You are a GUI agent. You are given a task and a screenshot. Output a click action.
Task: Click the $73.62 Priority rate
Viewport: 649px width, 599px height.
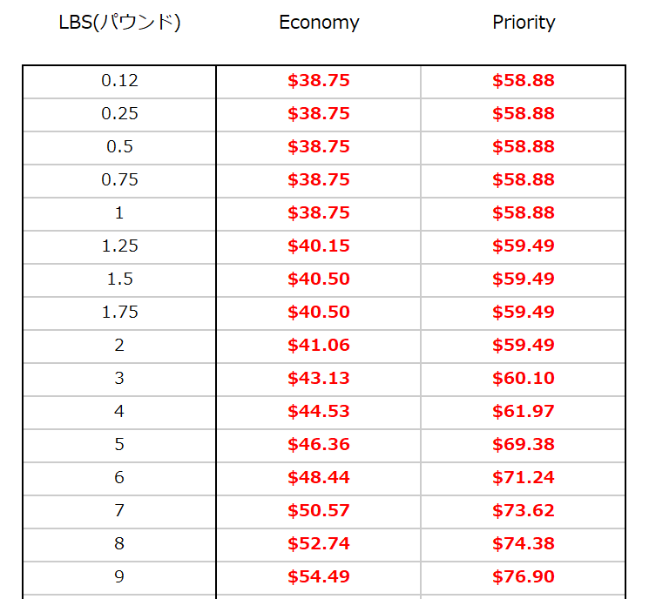pos(524,510)
